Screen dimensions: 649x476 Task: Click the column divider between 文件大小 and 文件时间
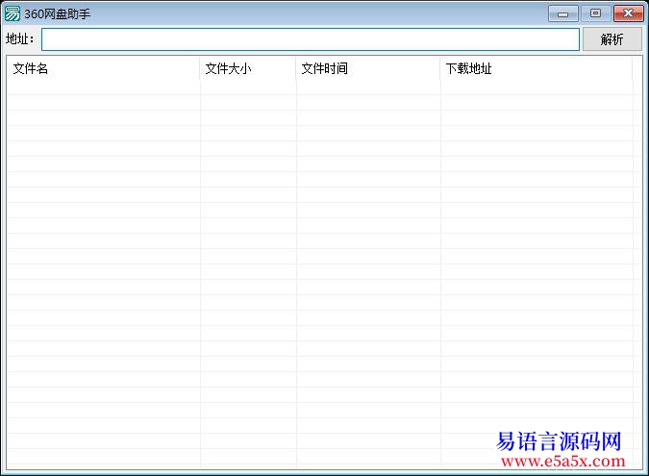point(296,69)
